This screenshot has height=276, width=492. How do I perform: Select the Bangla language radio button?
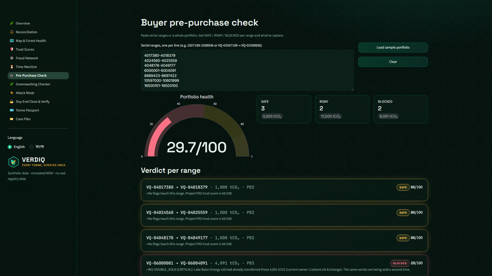coord(31,147)
